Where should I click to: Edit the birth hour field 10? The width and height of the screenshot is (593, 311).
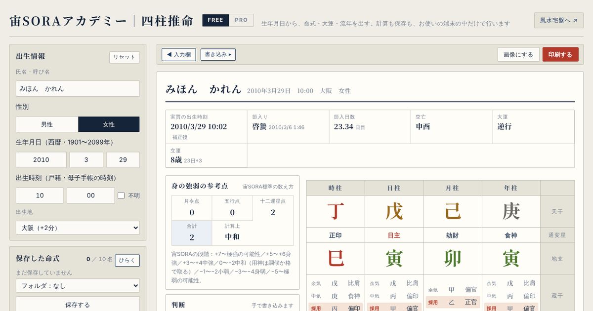coord(40,195)
